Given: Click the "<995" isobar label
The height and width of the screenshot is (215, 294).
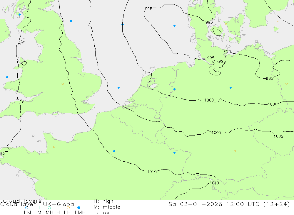Looking at the screenshot, I should point(221,61).
